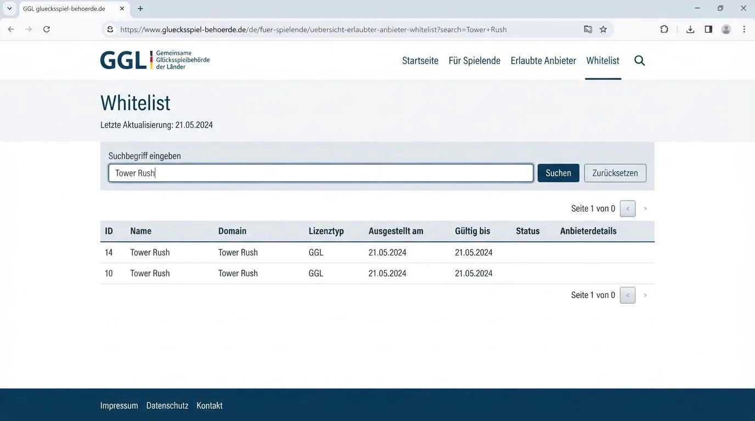
Task: Click Tower Rush domain in row 14
Action: [238, 253]
